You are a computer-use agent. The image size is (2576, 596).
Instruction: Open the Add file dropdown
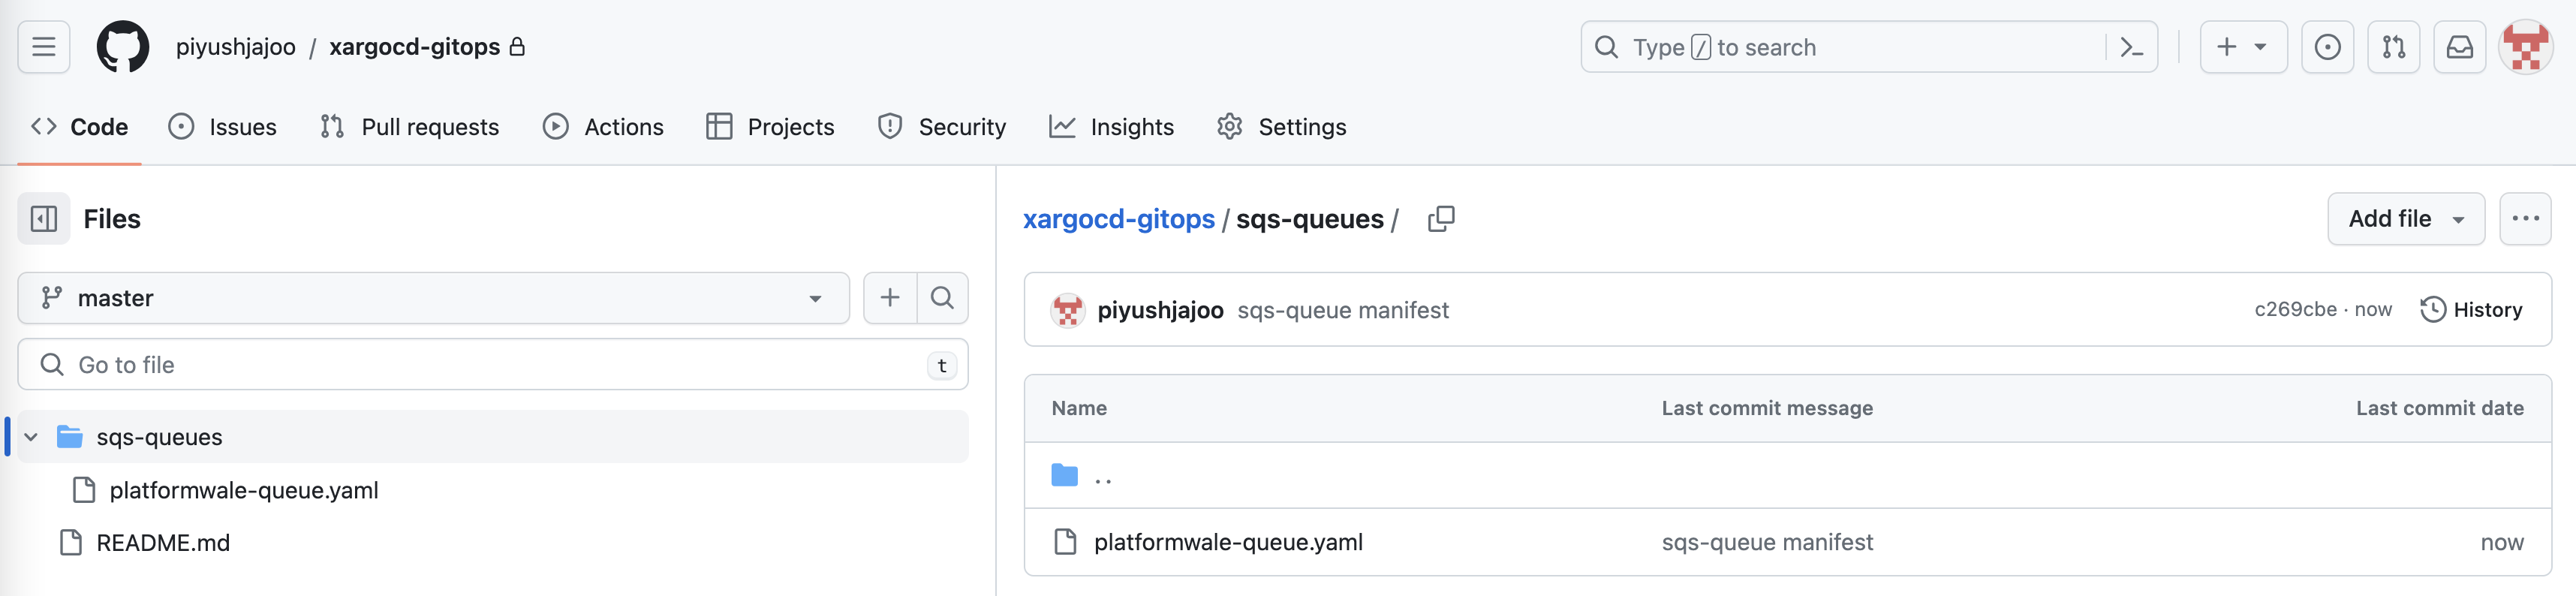point(2406,219)
